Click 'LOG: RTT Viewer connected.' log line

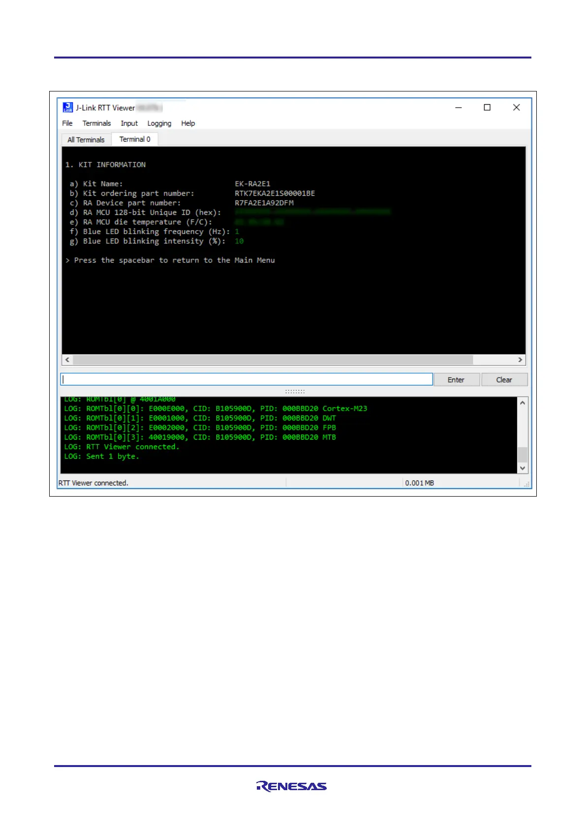pos(122,447)
